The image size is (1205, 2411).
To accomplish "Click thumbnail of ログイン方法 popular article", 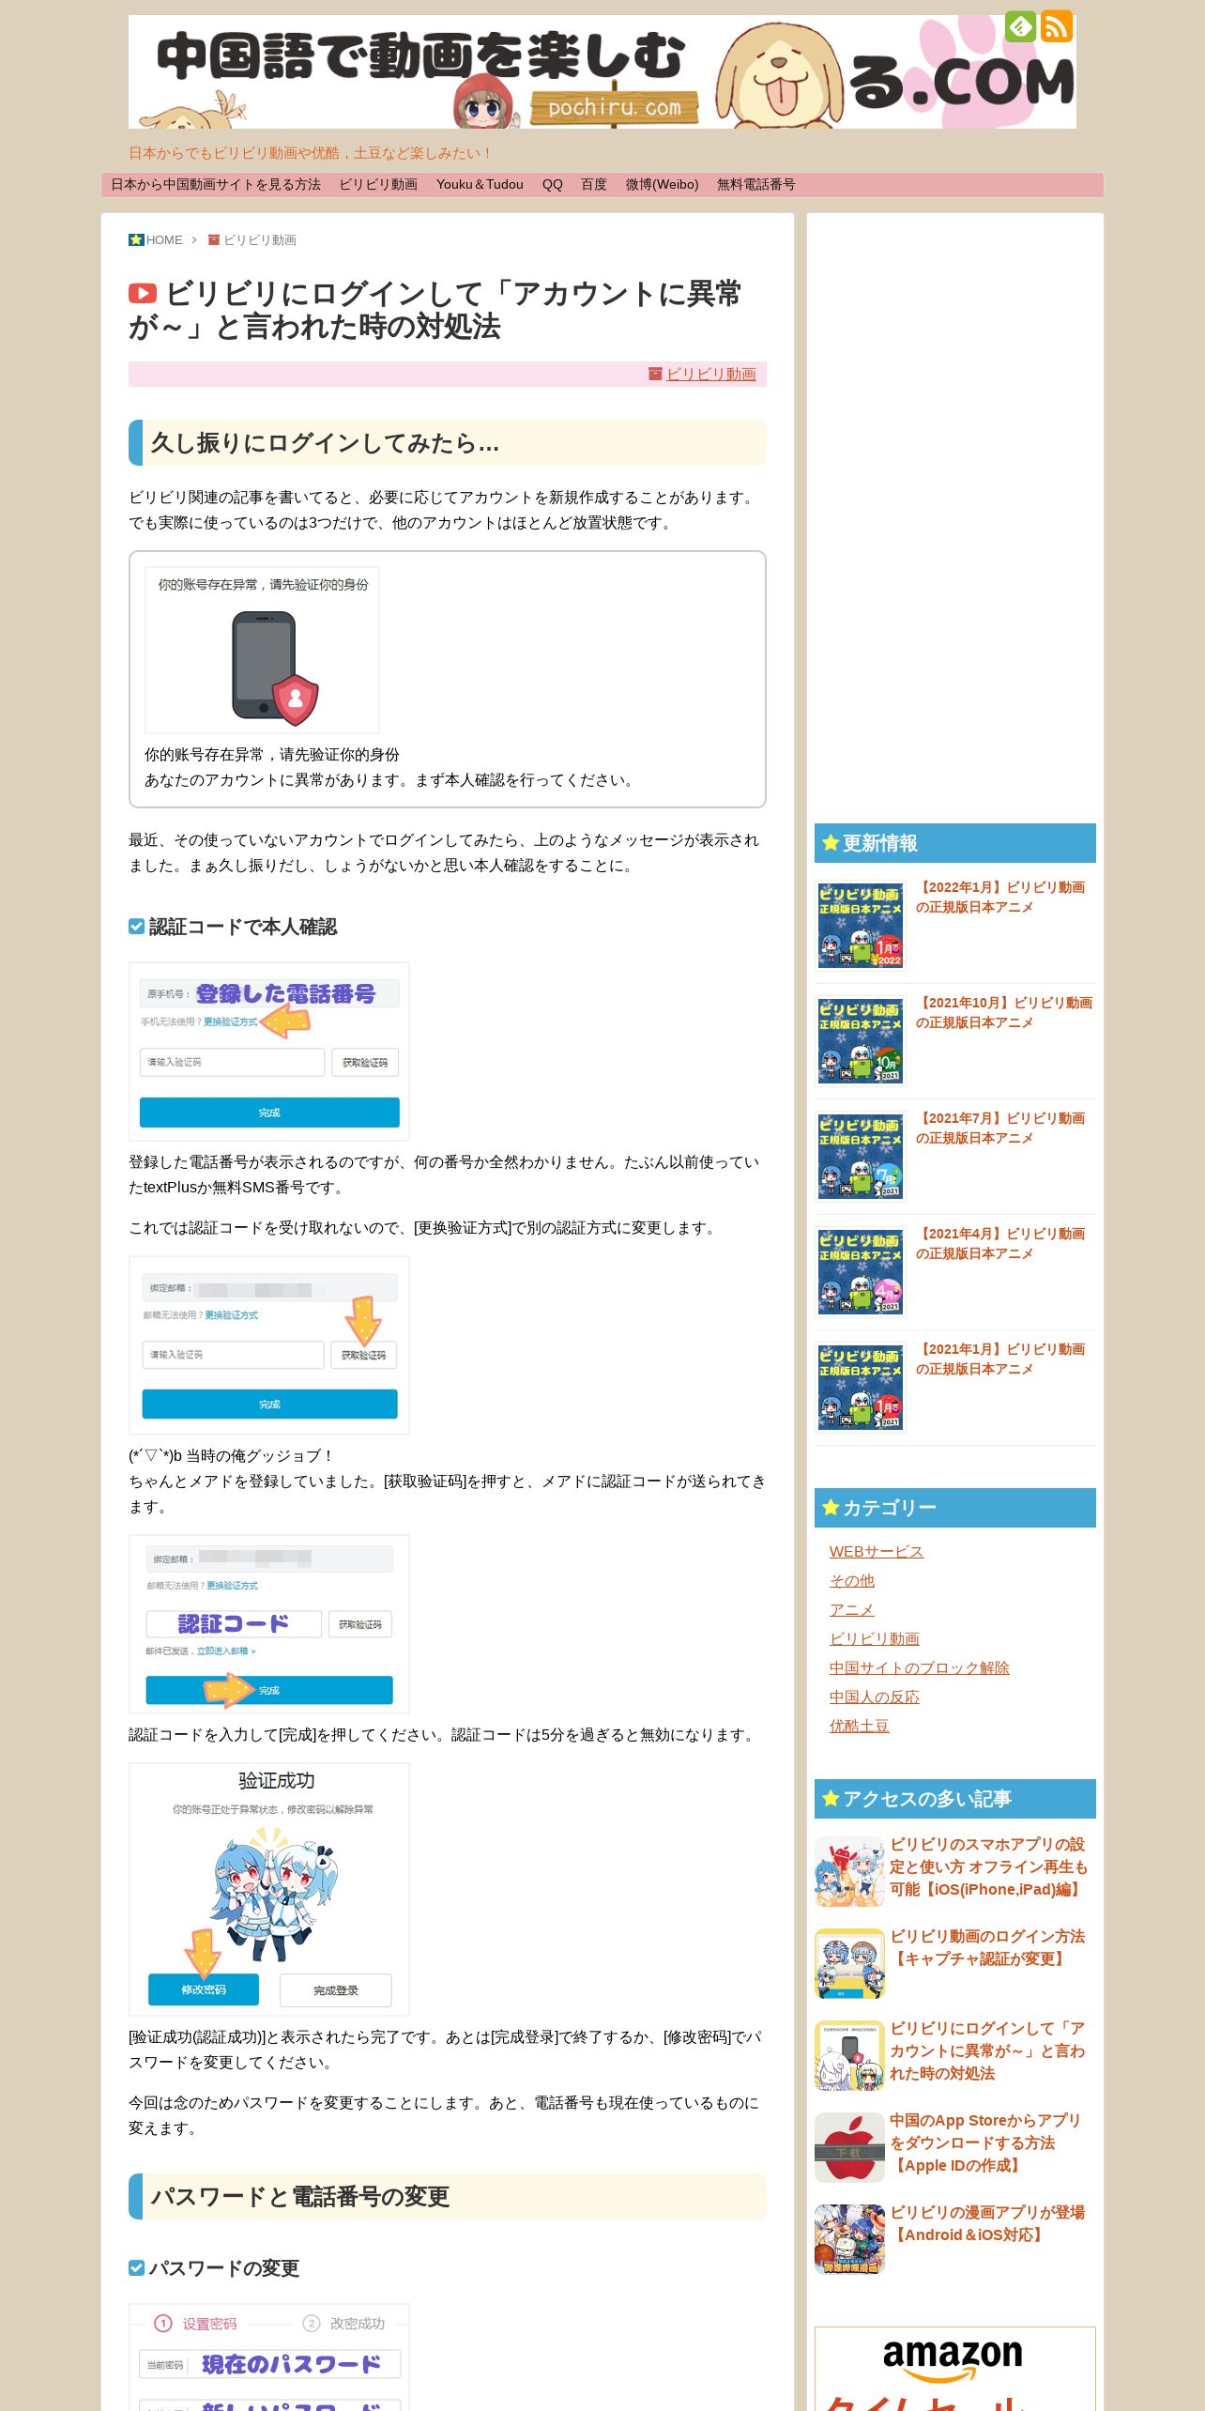I will pyautogui.click(x=849, y=1963).
